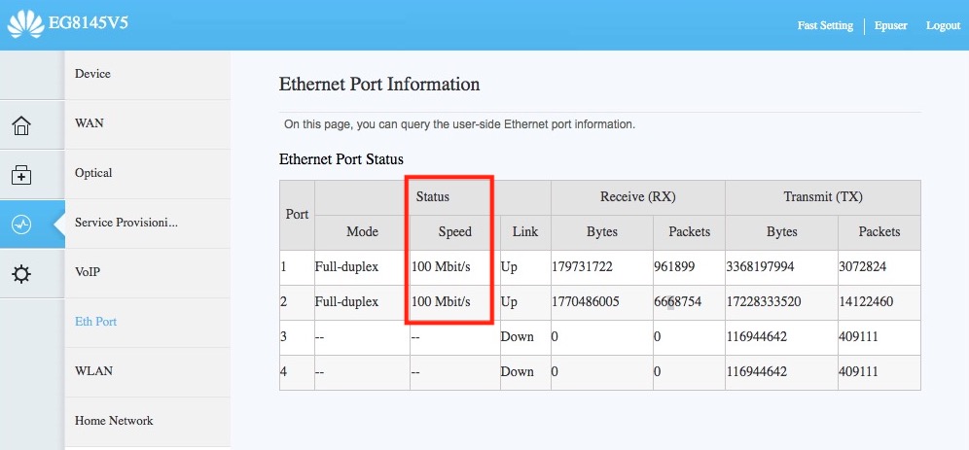This screenshot has height=450, width=969.
Task: Open the Device menu item
Action: [92, 74]
